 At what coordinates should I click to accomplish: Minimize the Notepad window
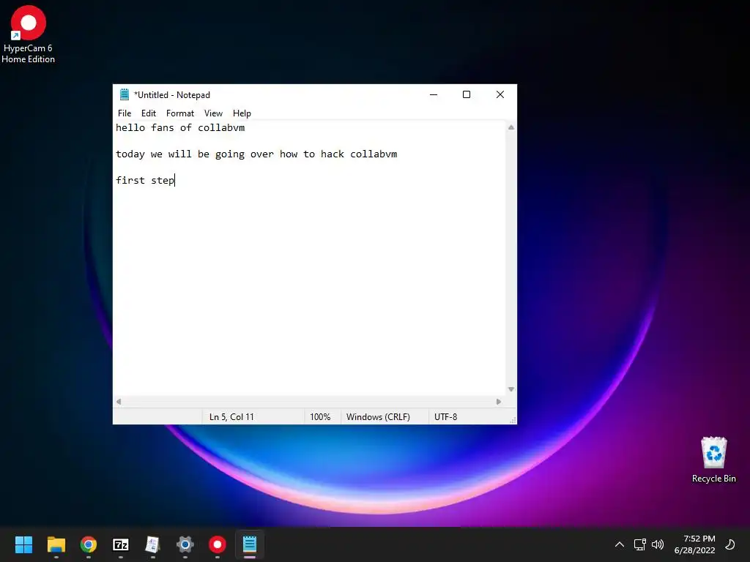click(434, 94)
